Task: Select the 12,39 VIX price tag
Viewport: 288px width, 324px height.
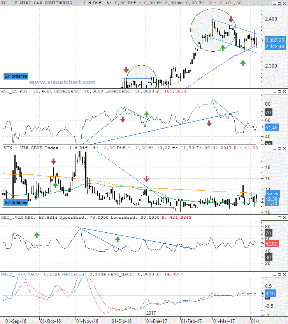Action: [x=271, y=199]
